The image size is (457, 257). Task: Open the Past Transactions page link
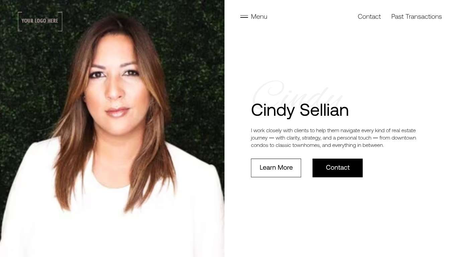point(417,17)
